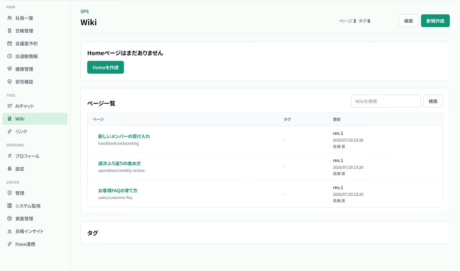Click the AIチャット chat icon
The height and width of the screenshot is (271, 460).
click(10, 106)
